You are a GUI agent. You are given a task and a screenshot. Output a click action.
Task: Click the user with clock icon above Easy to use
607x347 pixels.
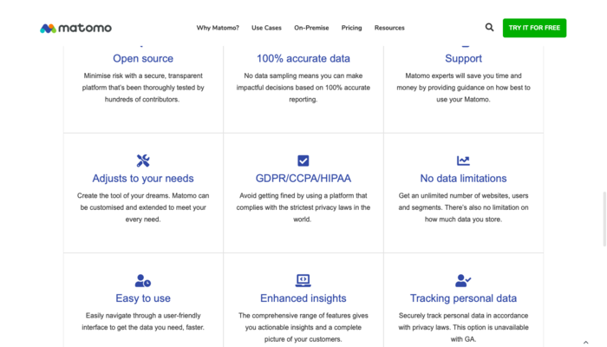tap(143, 280)
